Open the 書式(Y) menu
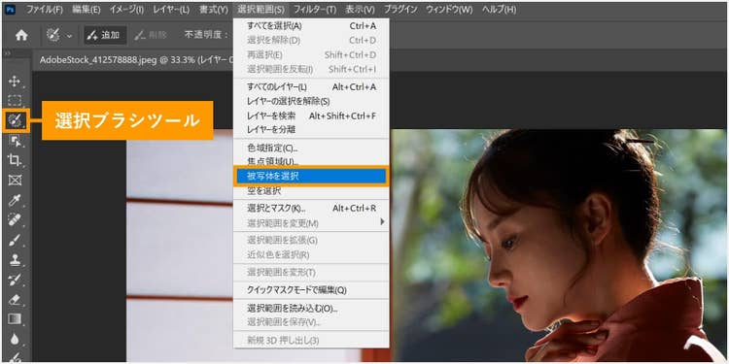 tap(214, 10)
